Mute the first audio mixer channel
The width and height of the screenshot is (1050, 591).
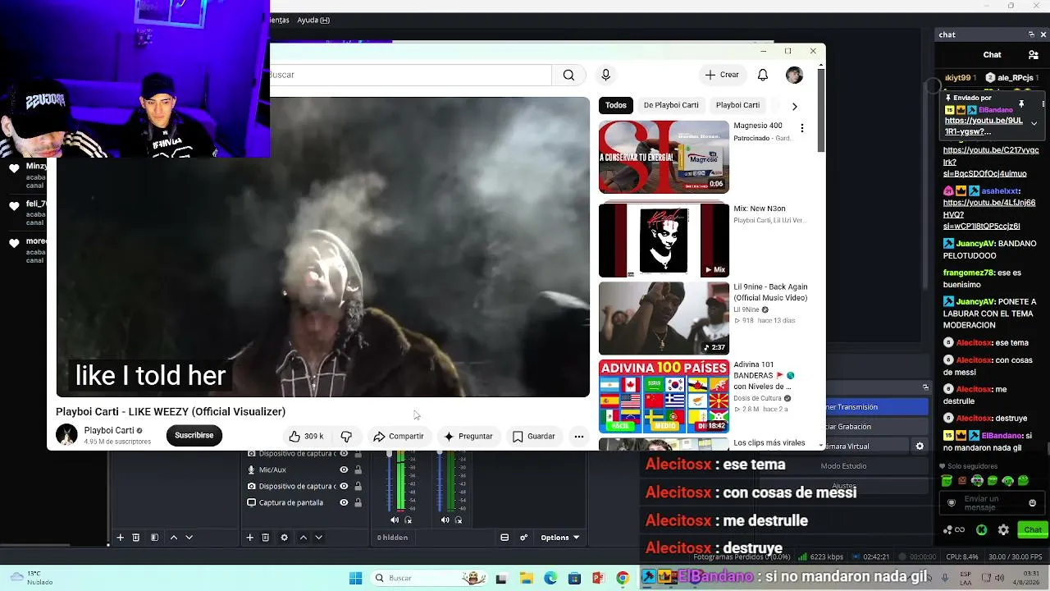click(x=395, y=520)
